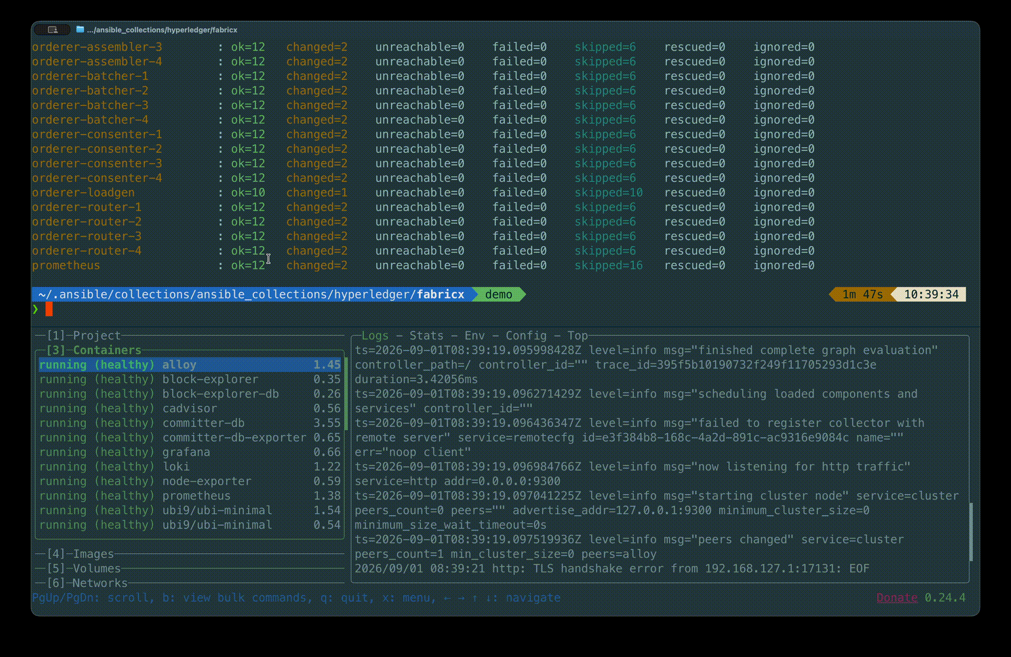Select the alloy container row

190,364
